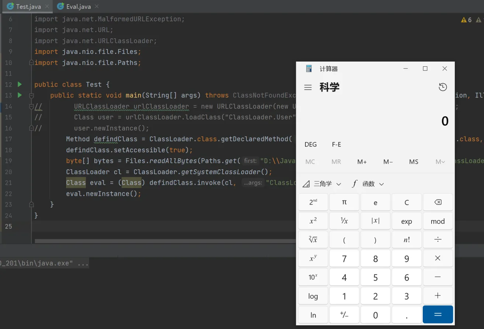This screenshot has height=329, width=484.
Task: Click the +/- negate key
Action: [344, 315]
